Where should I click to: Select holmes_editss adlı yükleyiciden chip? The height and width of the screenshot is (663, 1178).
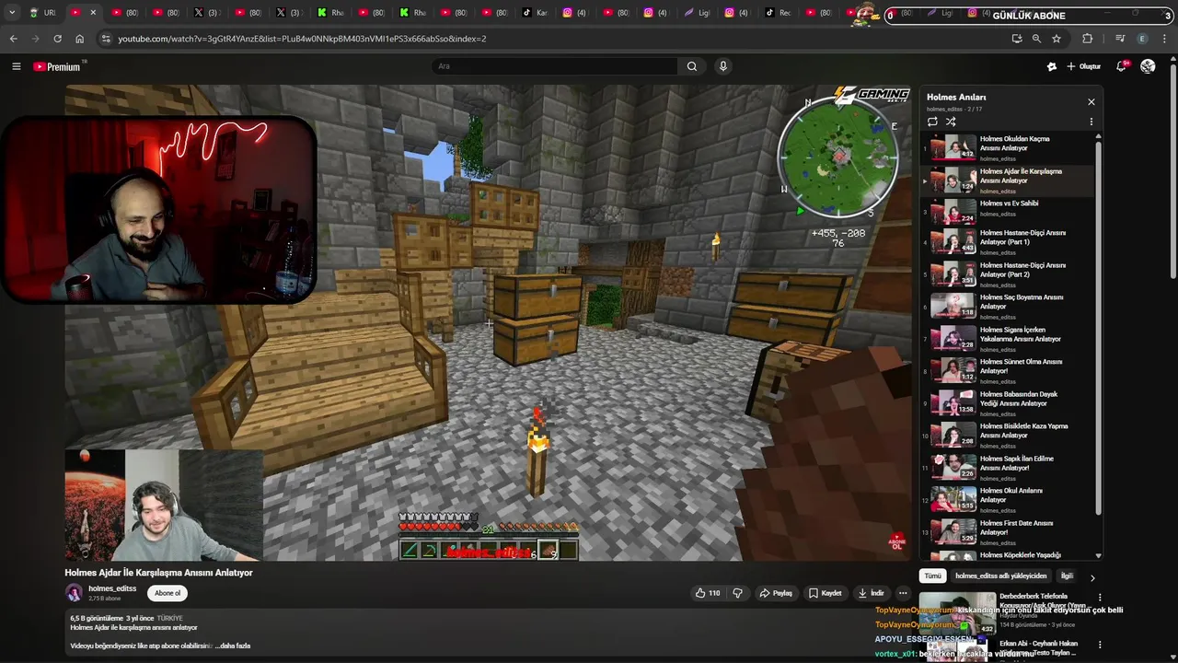(1000, 576)
